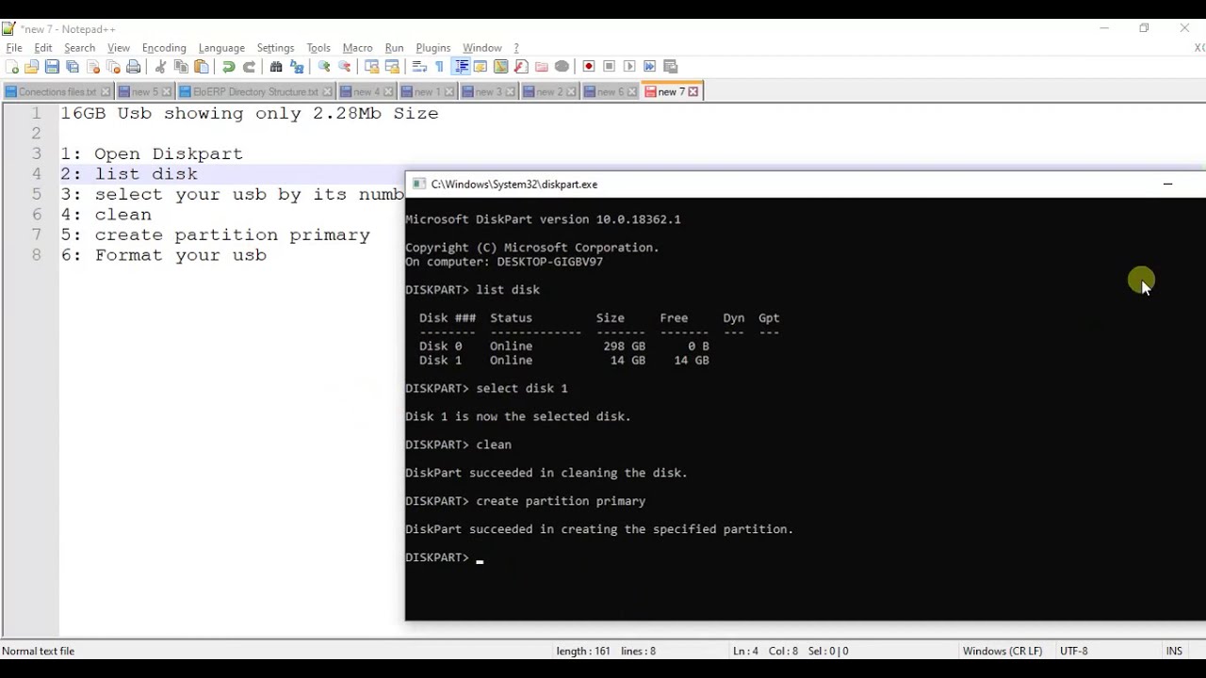Click the Open file toolbar icon

(x=31, y=66)
